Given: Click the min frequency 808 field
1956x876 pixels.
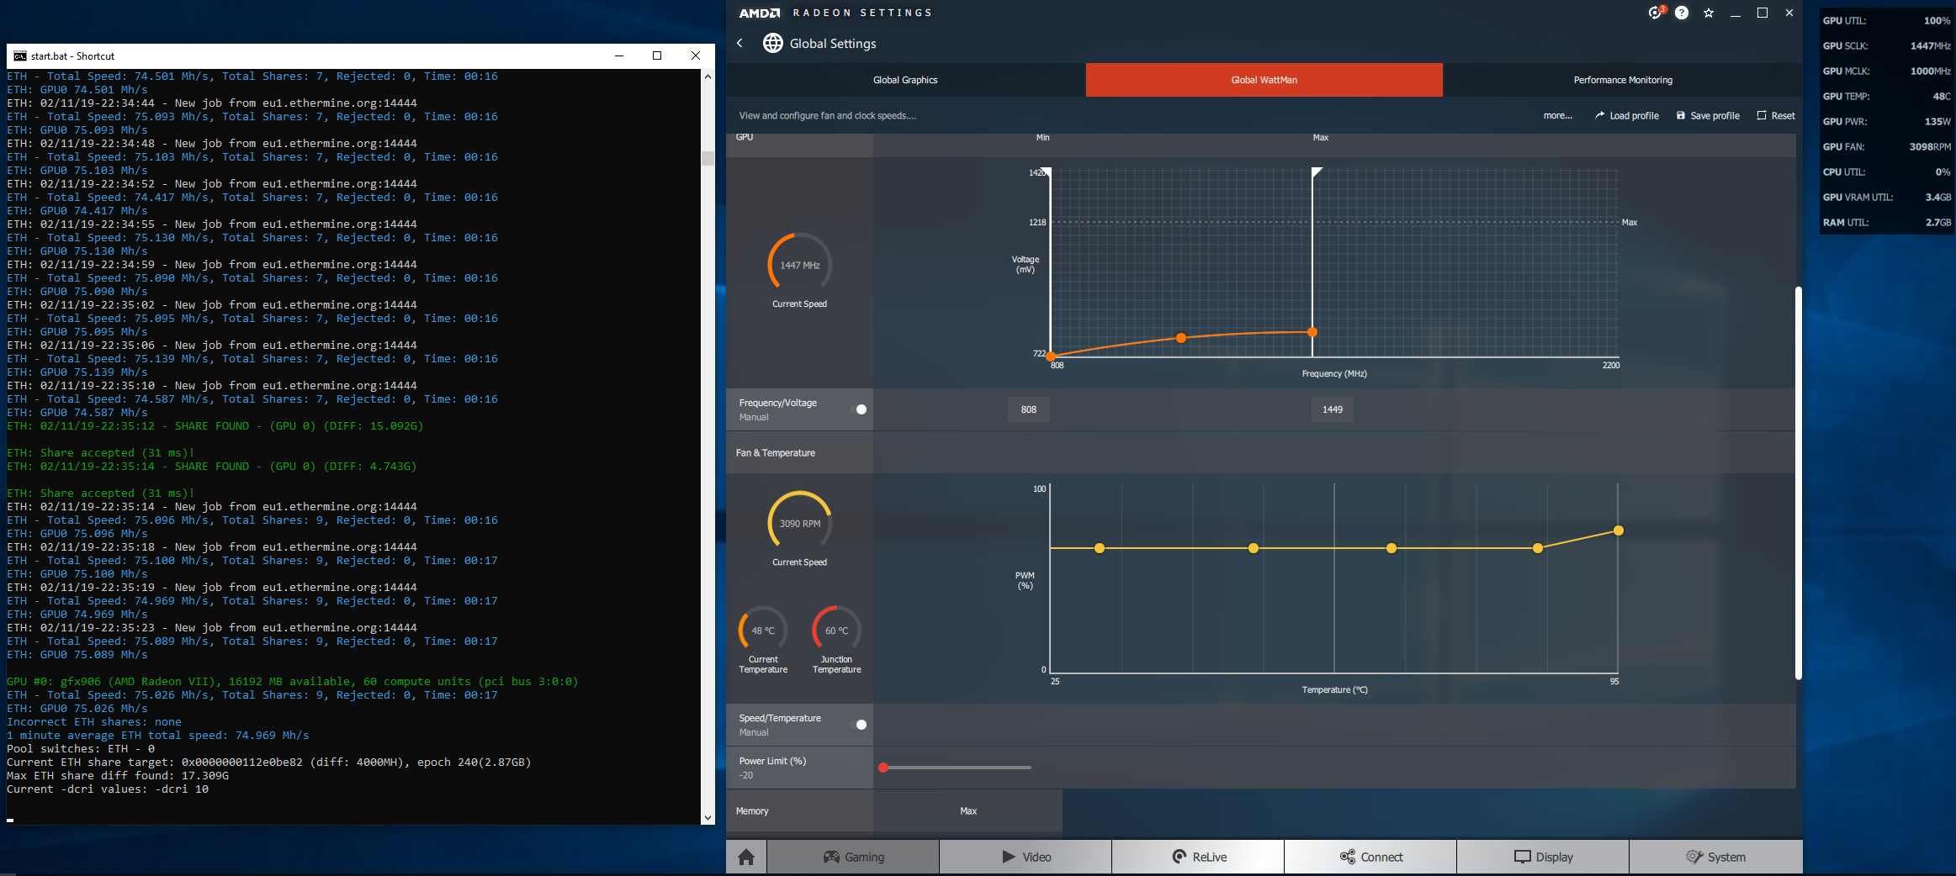Looking at the screenshot, I should 1029,409.
